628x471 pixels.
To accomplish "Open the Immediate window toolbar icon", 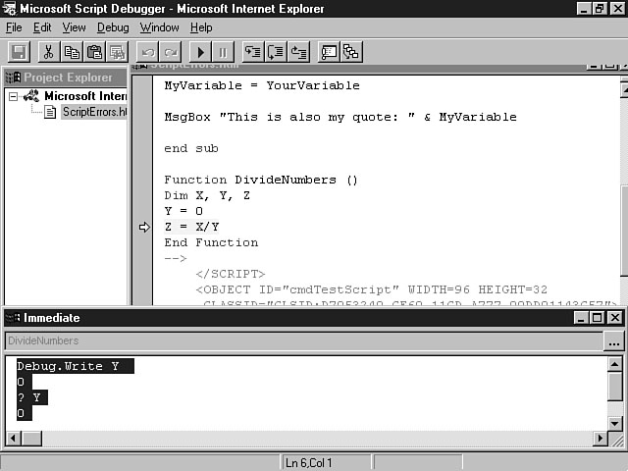I will tap(329, 52).
